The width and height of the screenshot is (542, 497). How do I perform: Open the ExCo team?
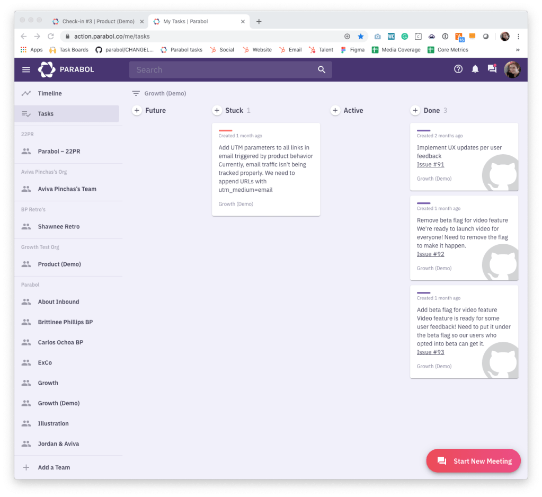(67, 362)
